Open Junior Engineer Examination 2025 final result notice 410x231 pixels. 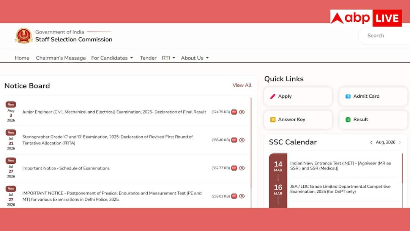coord(114,112)
